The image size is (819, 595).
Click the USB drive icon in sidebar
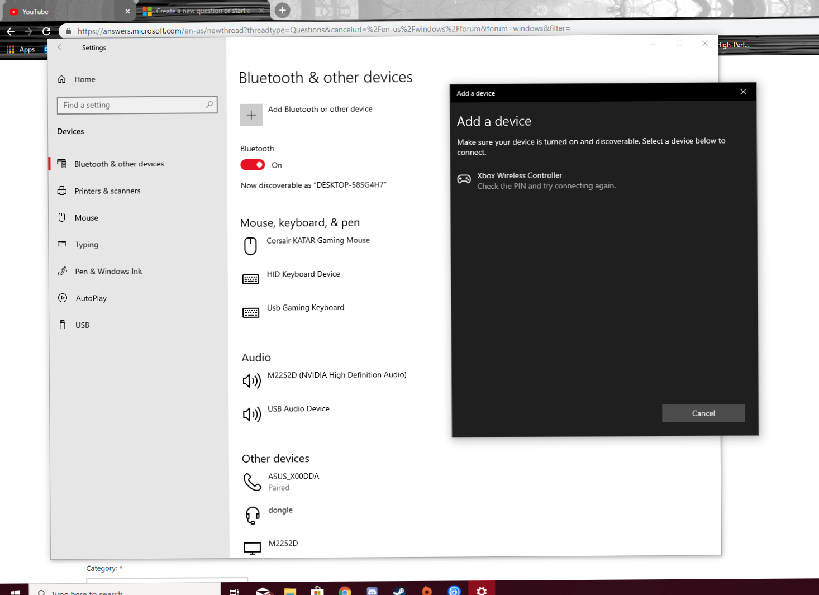[x=63, y=325]
